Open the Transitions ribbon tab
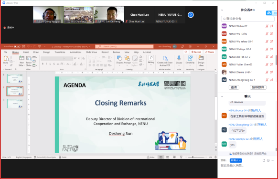Viewport: 278px width, 179px height. [x=60, y=52]
